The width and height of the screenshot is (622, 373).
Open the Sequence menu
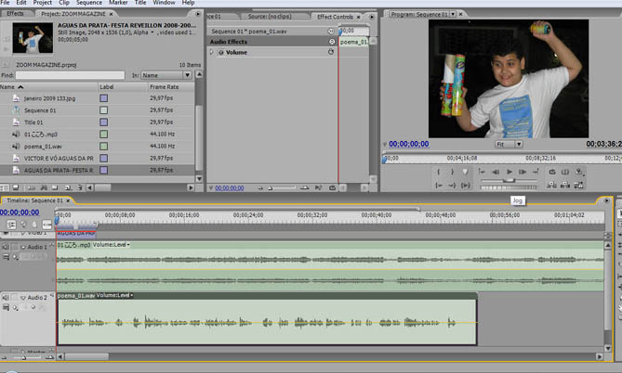[x=89, y=4]
